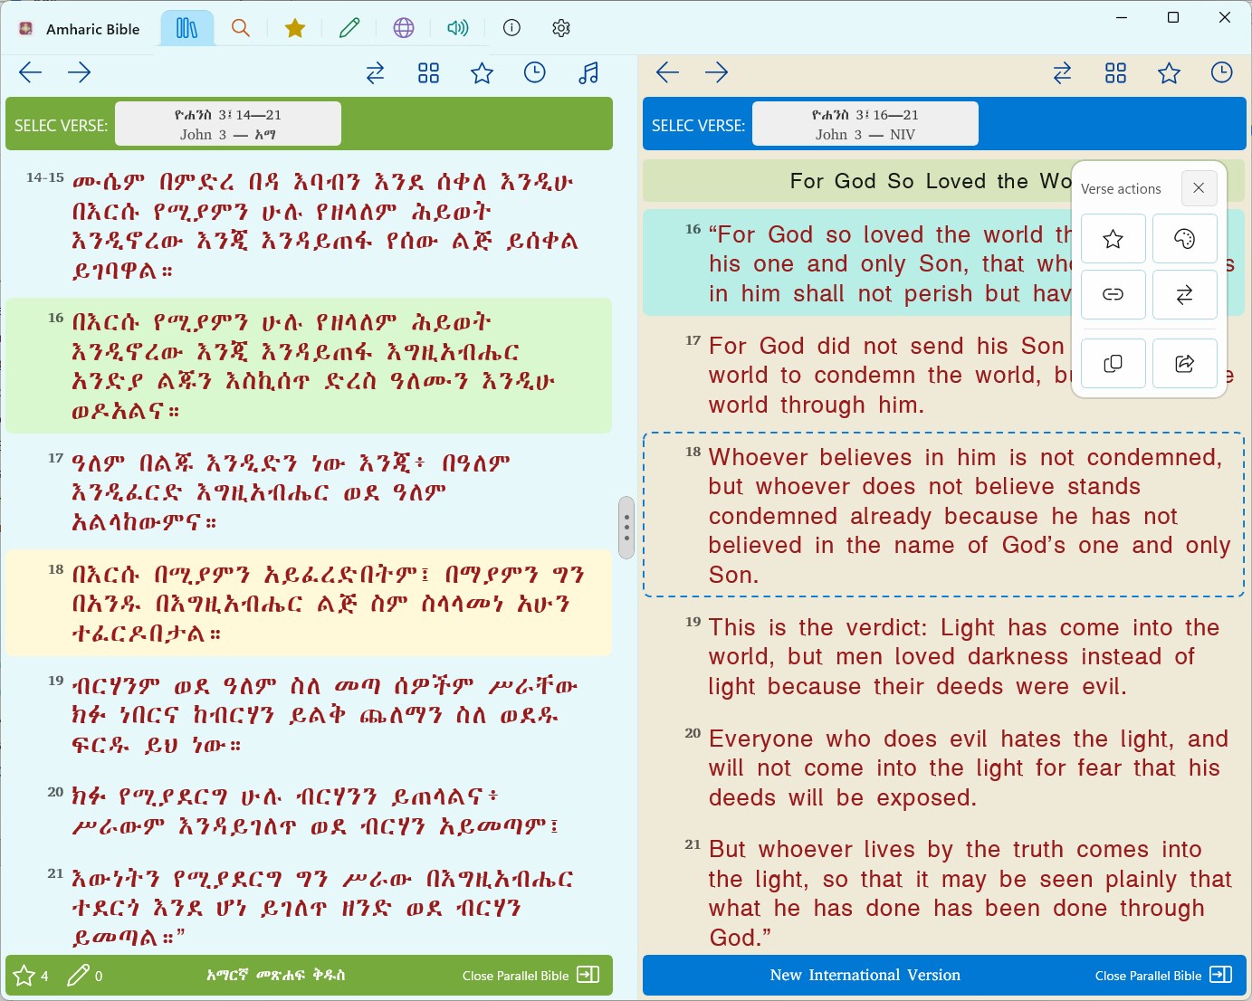Screen dimensions: 1252x1001
Task: Select the link button in Verse actions
Action: point(1113,294)
